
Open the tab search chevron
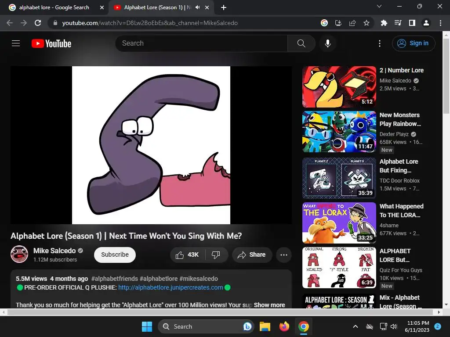[379, 6]
